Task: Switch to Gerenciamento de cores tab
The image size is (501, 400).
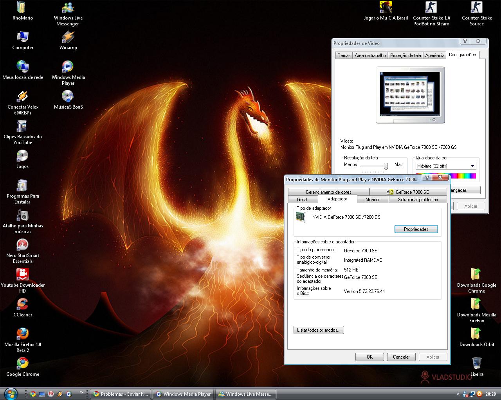Action: [x=328, y=192]
